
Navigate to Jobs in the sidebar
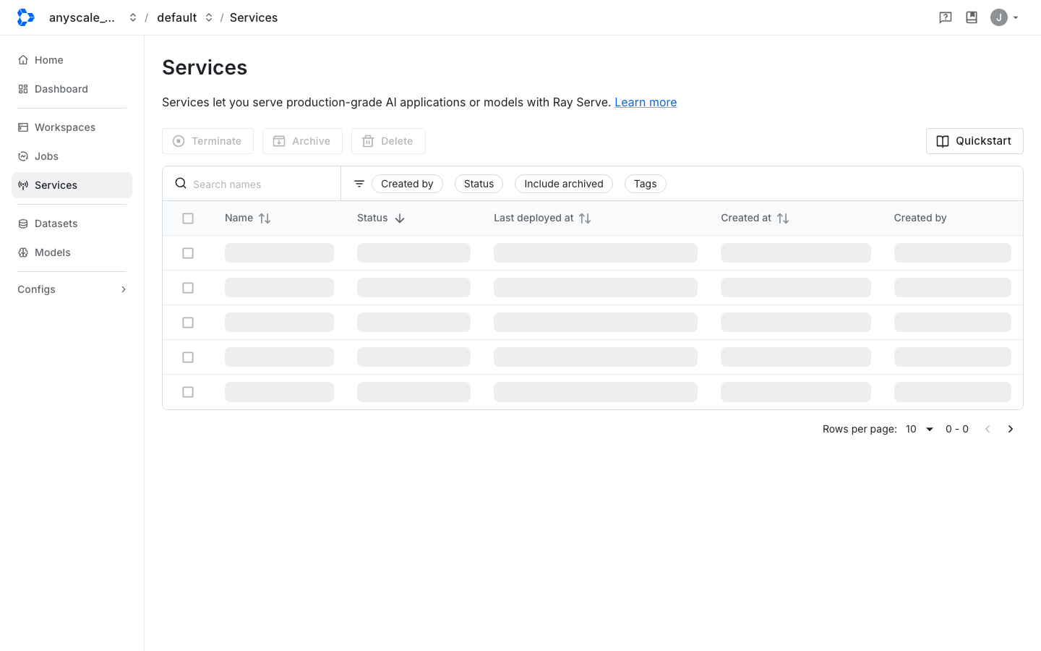click(x=72, y=156)
